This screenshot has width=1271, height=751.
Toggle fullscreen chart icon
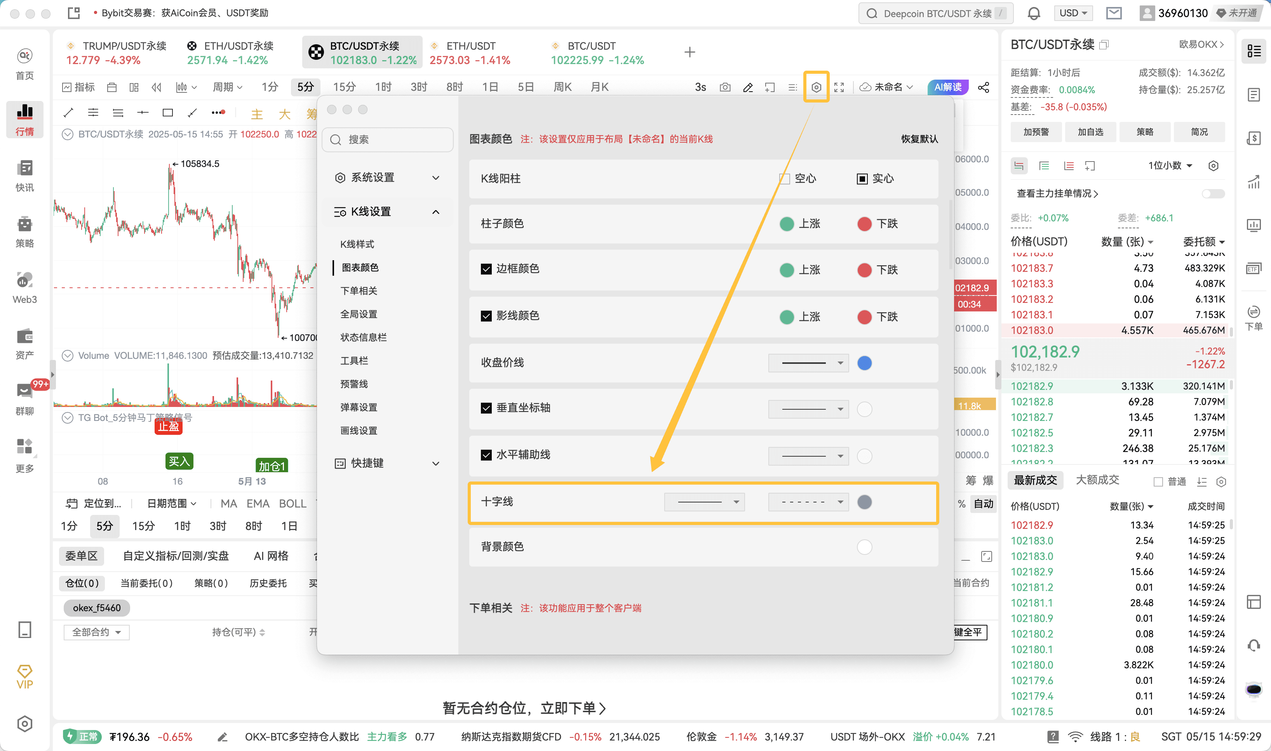[839, 87]
